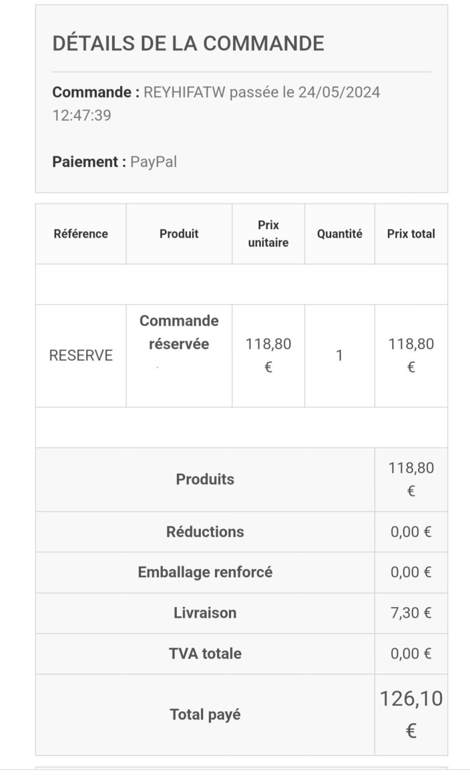Screen dimensions: 470x784
Task: Click the RESERVE reference cell
Action: 81,356
